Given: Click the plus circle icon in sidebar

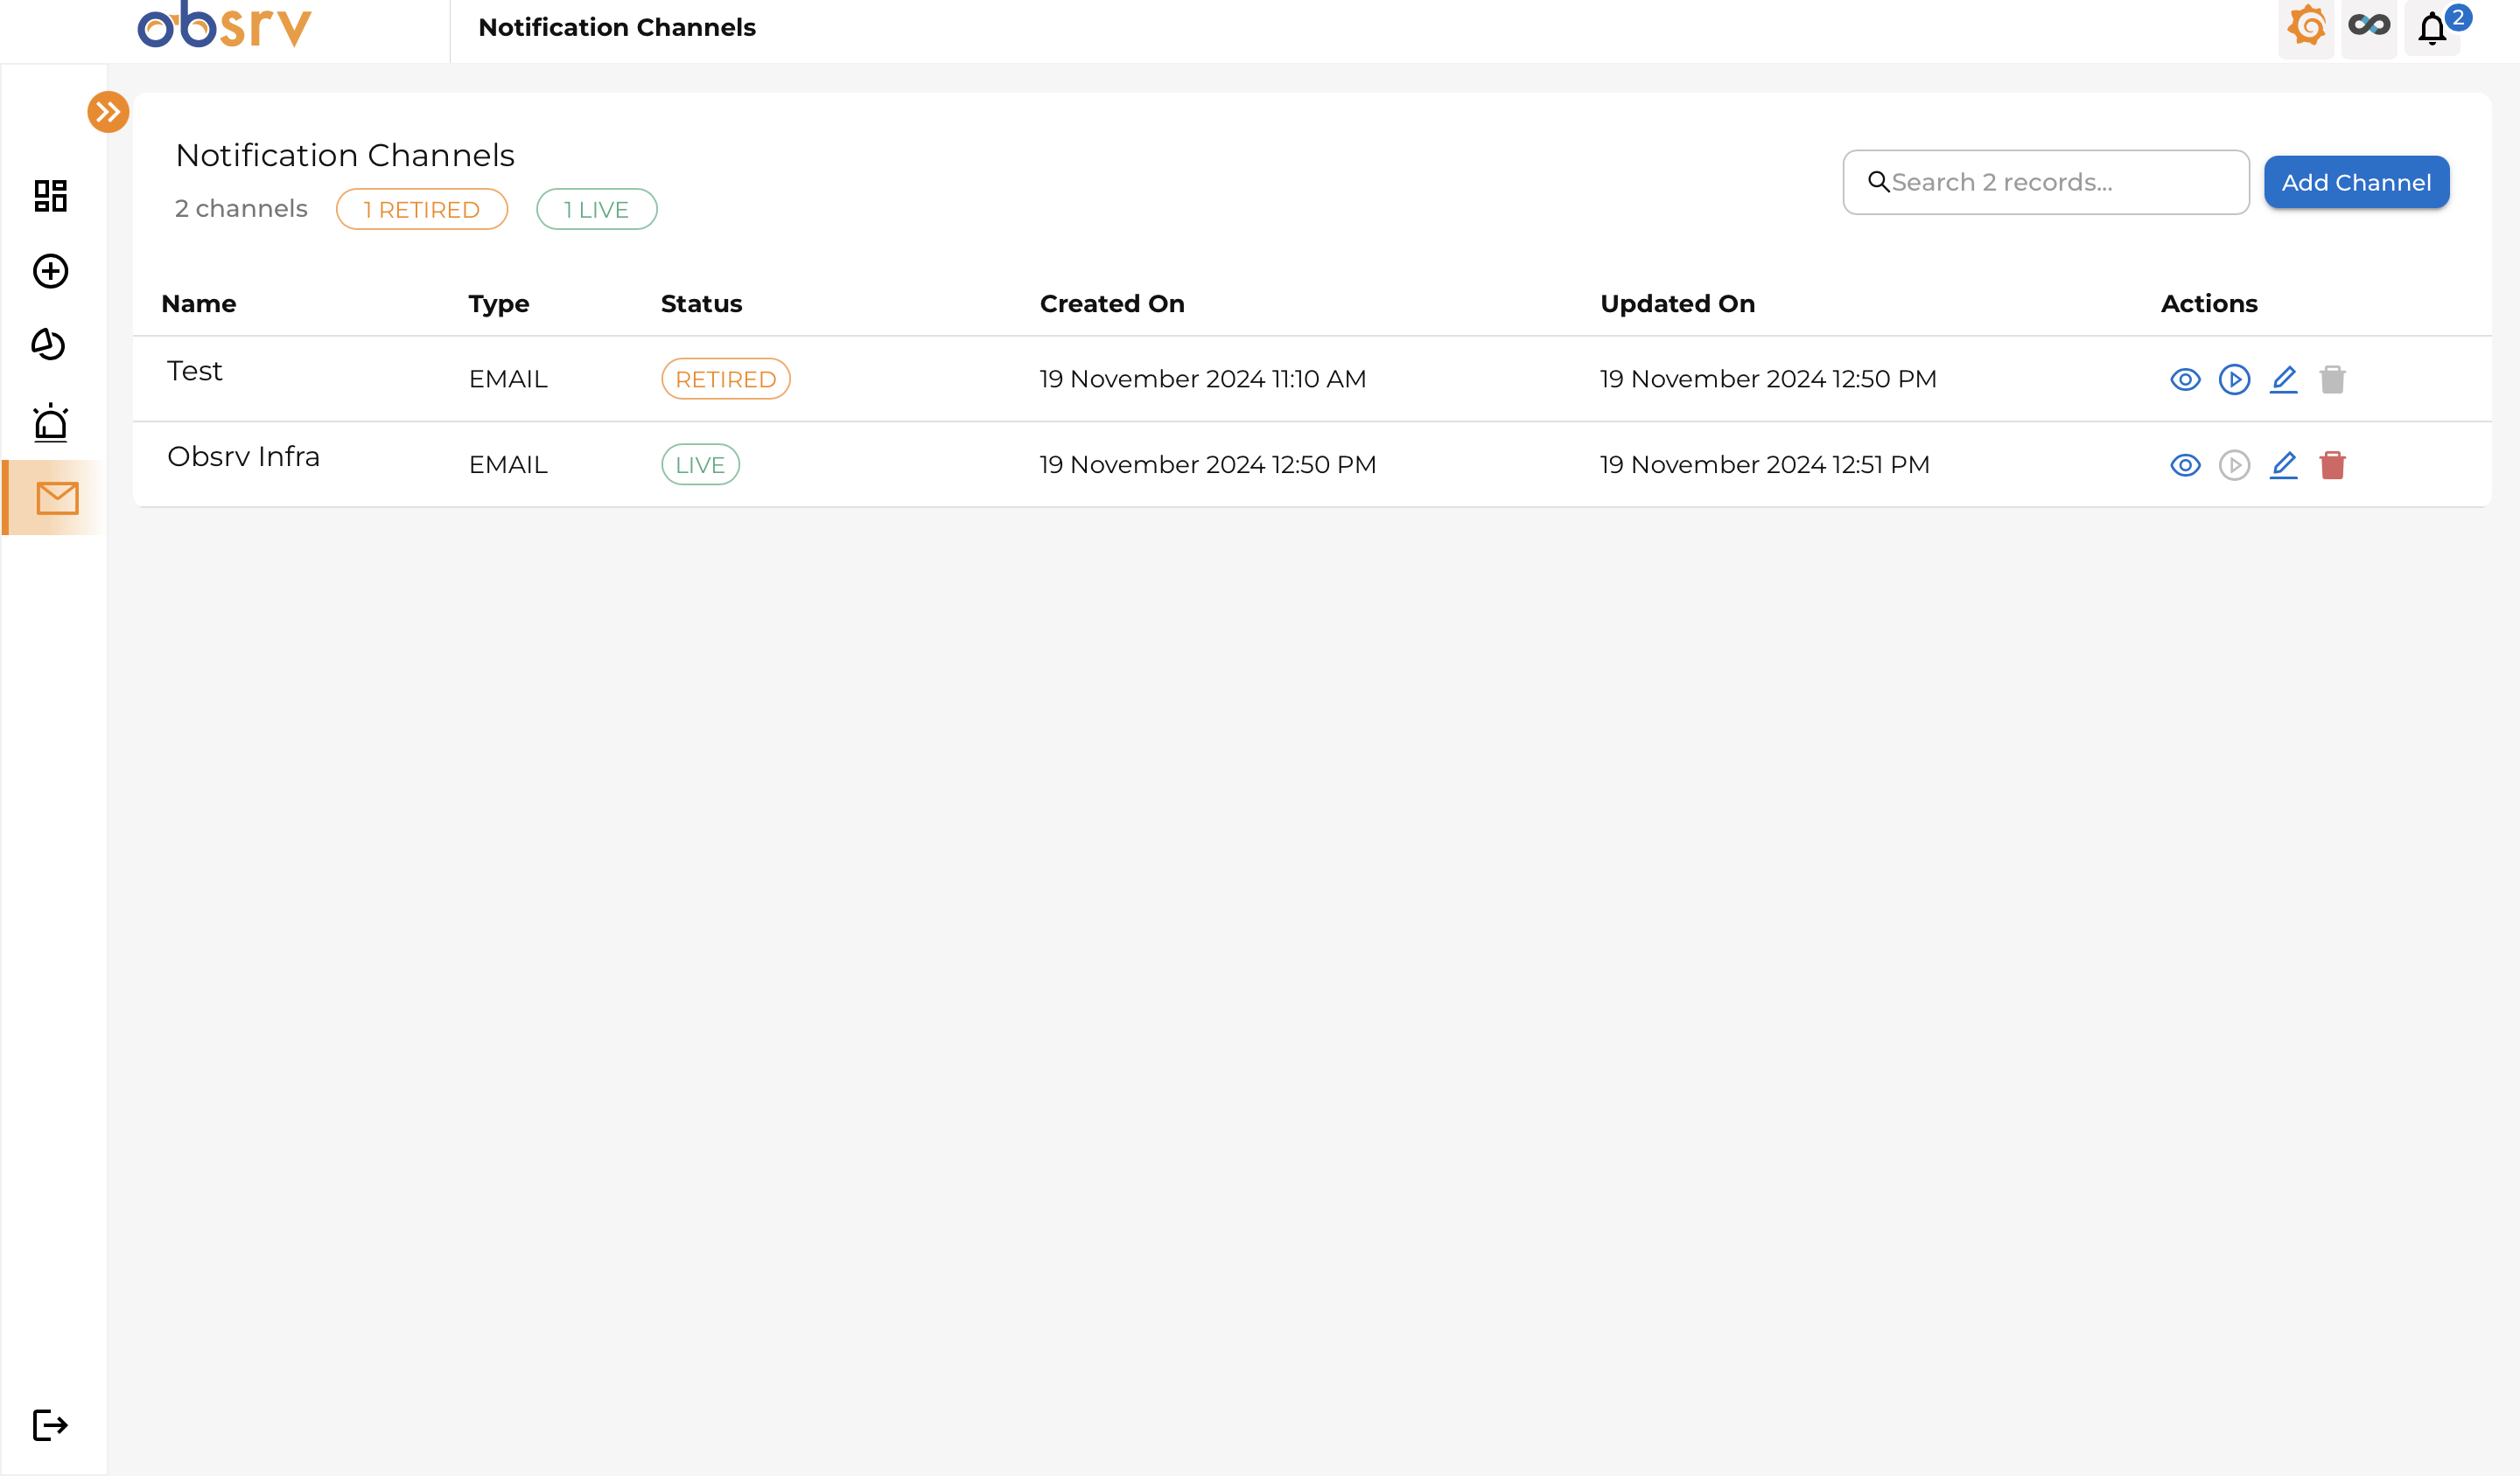Looking at the screenshot, I should (x=50, y=271).
